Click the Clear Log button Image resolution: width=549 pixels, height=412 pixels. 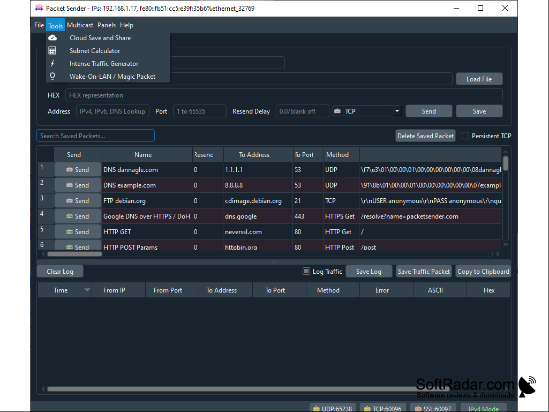coord(60,272)
